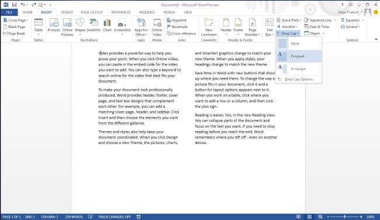Redo the last action

pos(34,5)
